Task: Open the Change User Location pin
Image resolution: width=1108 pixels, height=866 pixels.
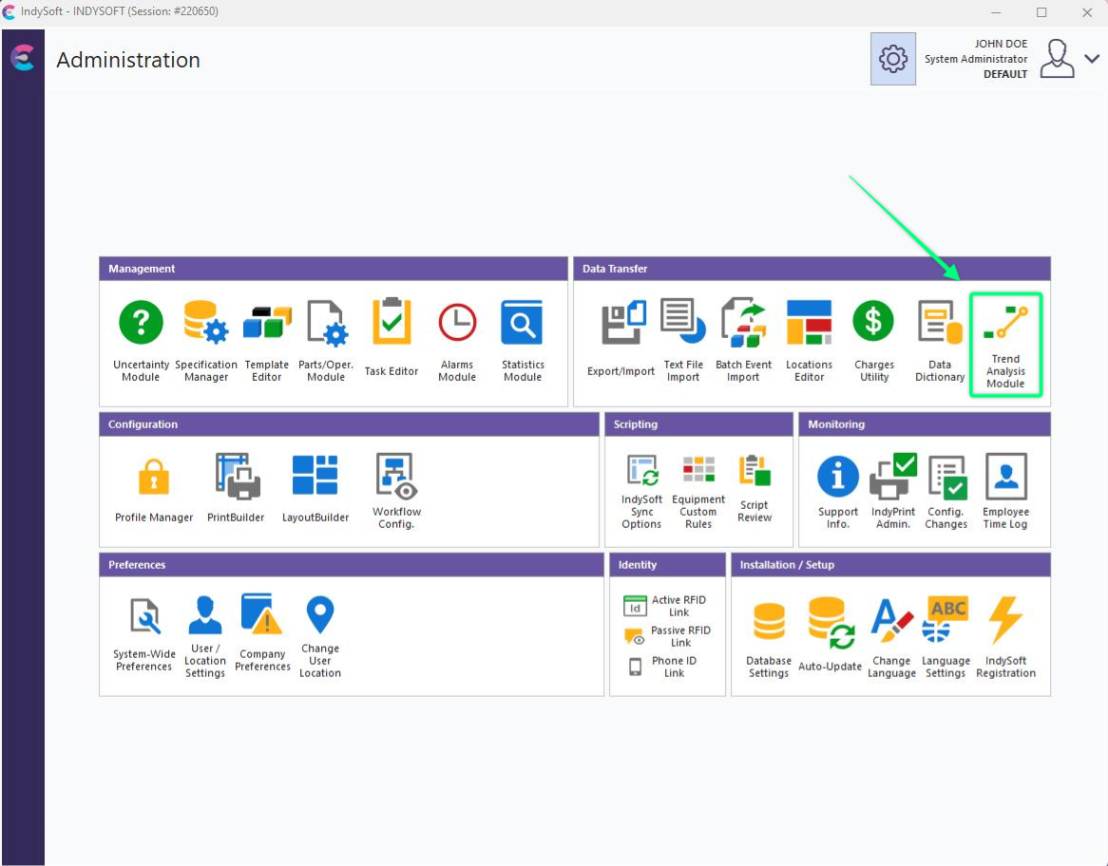Action: pyautogui.click(x=320, y=616)
